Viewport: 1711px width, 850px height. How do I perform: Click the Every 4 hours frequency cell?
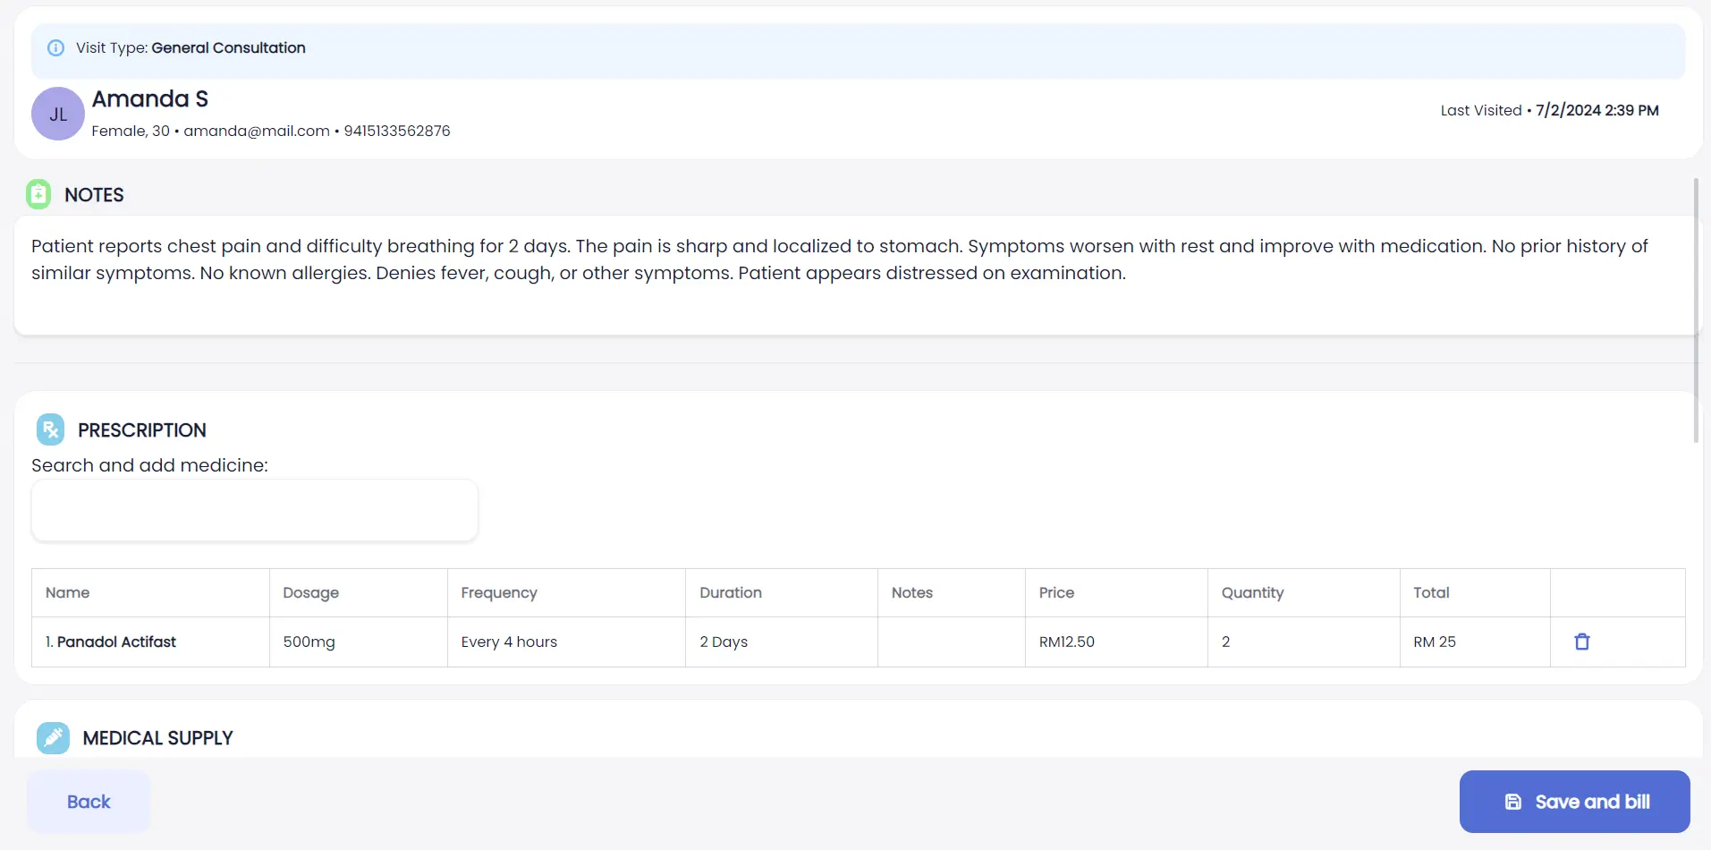click(509, 642)
